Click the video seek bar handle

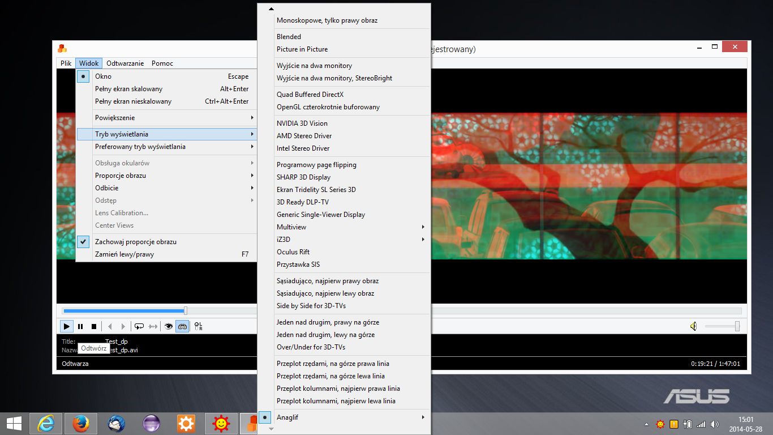point(186,310)
